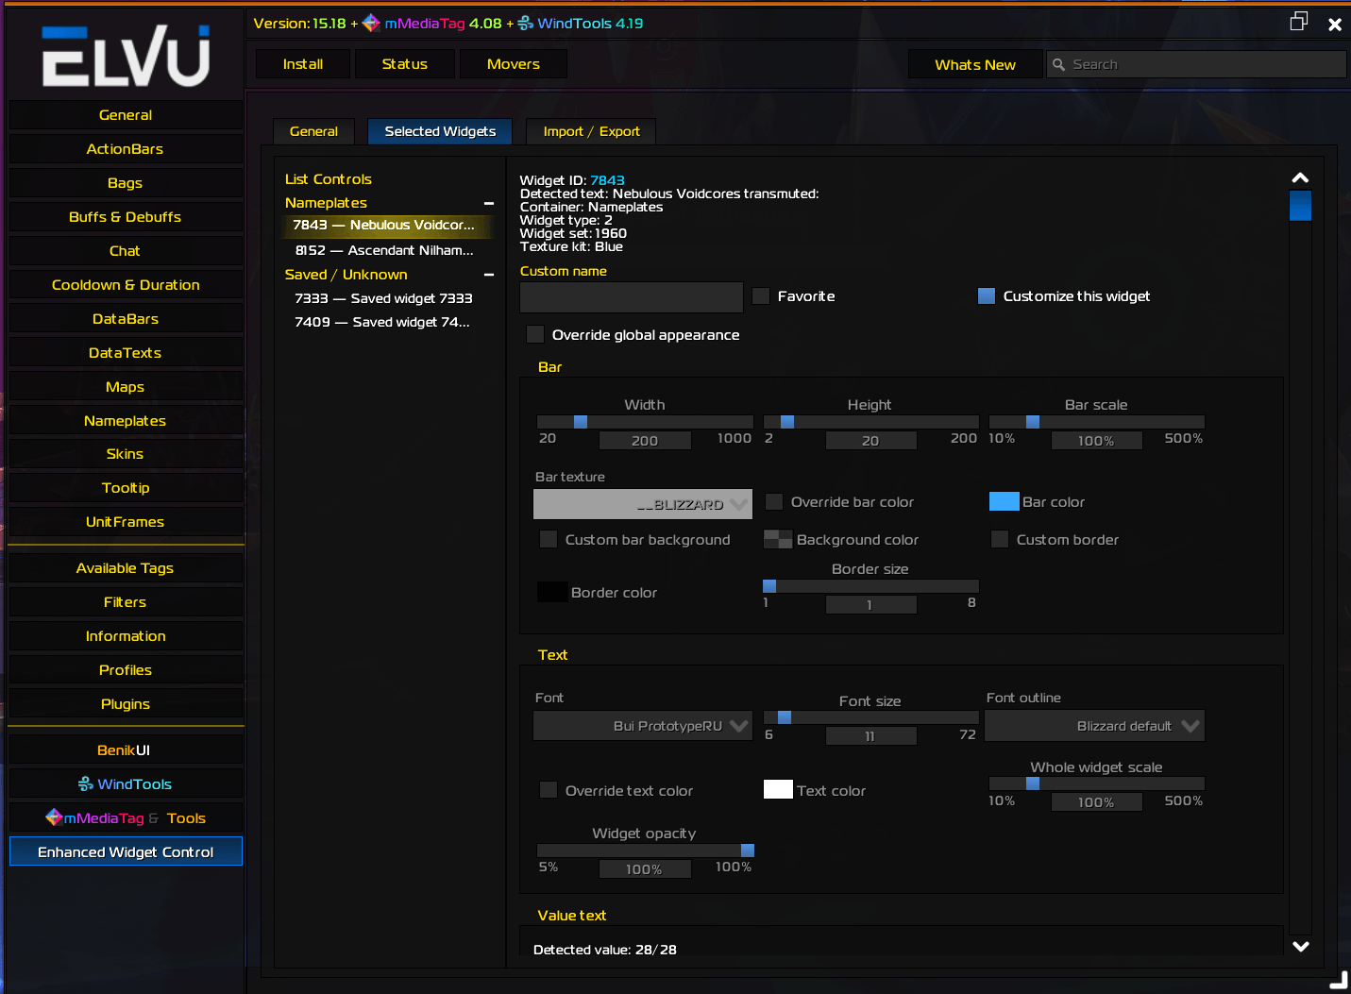1351x994 pixels.
Task: Open the BenikUI section
Action: point(126,750)
